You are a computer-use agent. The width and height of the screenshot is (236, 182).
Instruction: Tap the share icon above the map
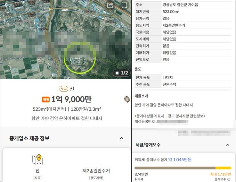110,5
